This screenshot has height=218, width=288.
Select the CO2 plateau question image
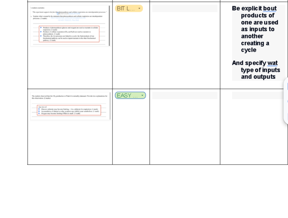[70, 106]
